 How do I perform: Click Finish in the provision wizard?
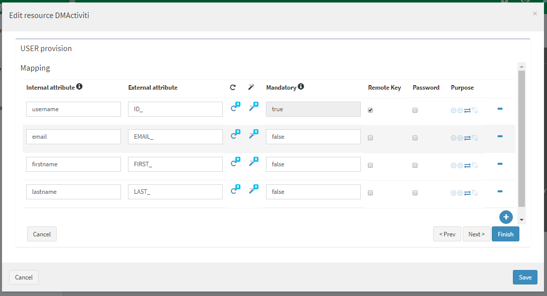tap(505, 234)
